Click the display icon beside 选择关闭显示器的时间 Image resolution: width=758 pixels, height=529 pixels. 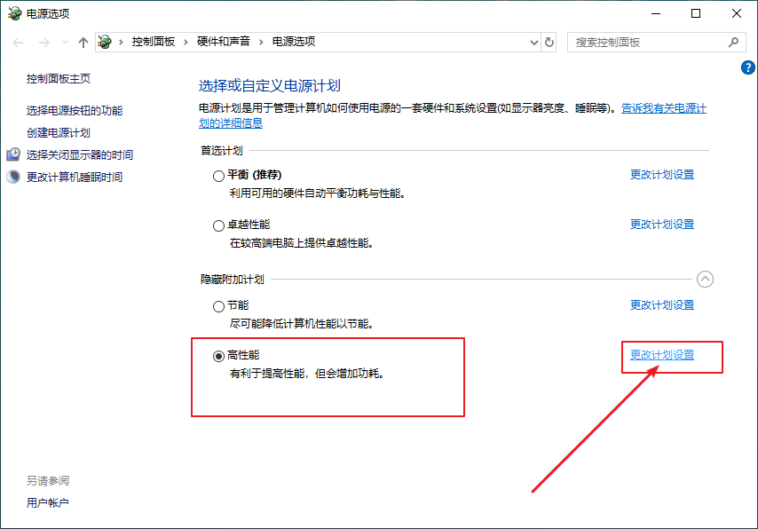tap(14, 154)
